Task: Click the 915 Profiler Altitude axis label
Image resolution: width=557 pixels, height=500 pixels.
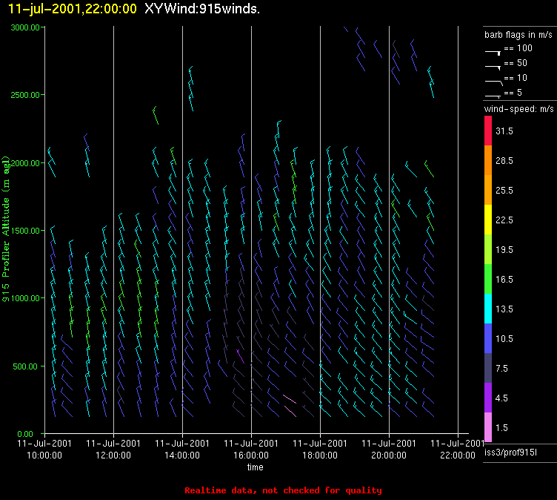Action: [x=6, y=228]
